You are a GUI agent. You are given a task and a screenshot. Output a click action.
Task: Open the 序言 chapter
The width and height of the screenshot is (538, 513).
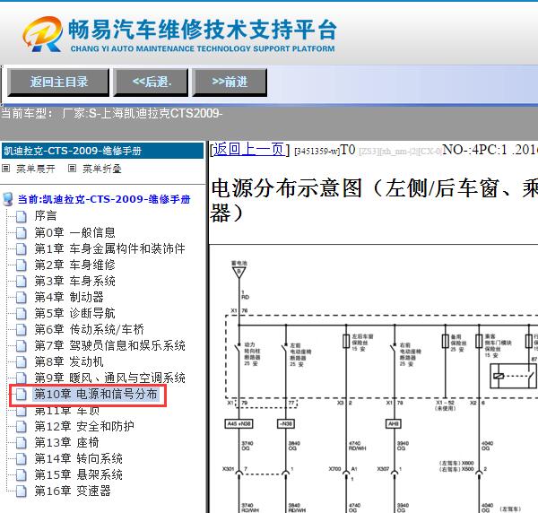[x=46, y=216]
